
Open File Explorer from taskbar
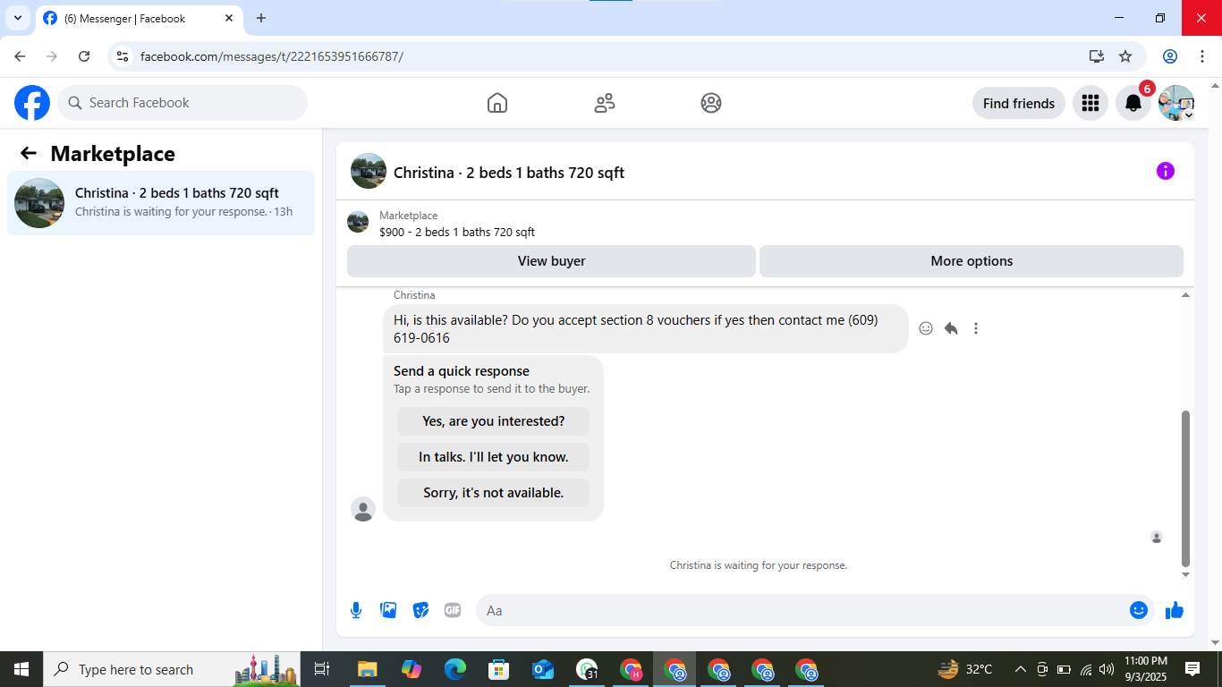pos(367,669)
